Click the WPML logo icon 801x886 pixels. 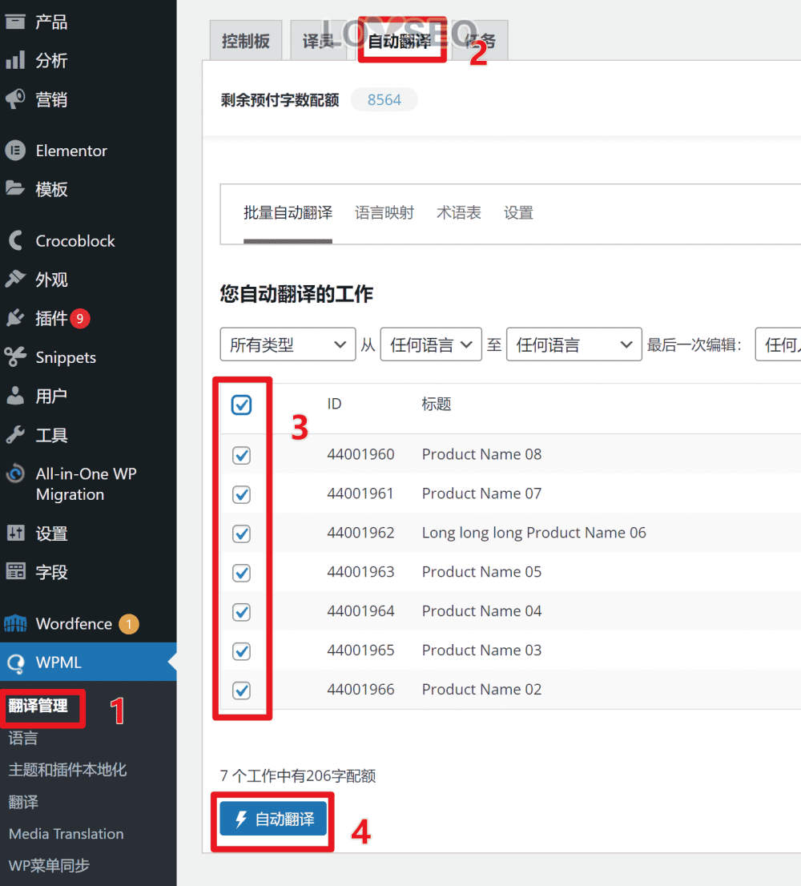[x=15, y=662]
